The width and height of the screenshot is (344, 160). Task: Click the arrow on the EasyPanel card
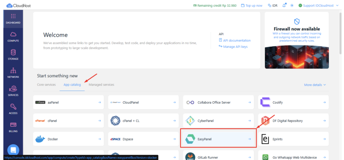[250, 139]
